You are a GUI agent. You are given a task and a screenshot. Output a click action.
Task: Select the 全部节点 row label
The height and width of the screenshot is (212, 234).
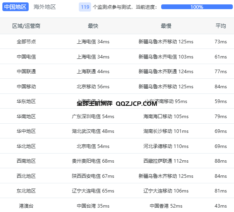click(26, 42)
